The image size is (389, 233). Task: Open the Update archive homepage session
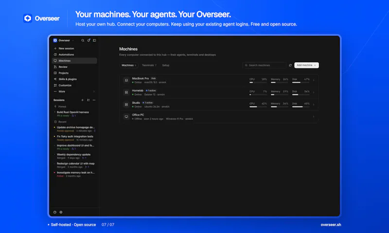(x=74, y=129)
